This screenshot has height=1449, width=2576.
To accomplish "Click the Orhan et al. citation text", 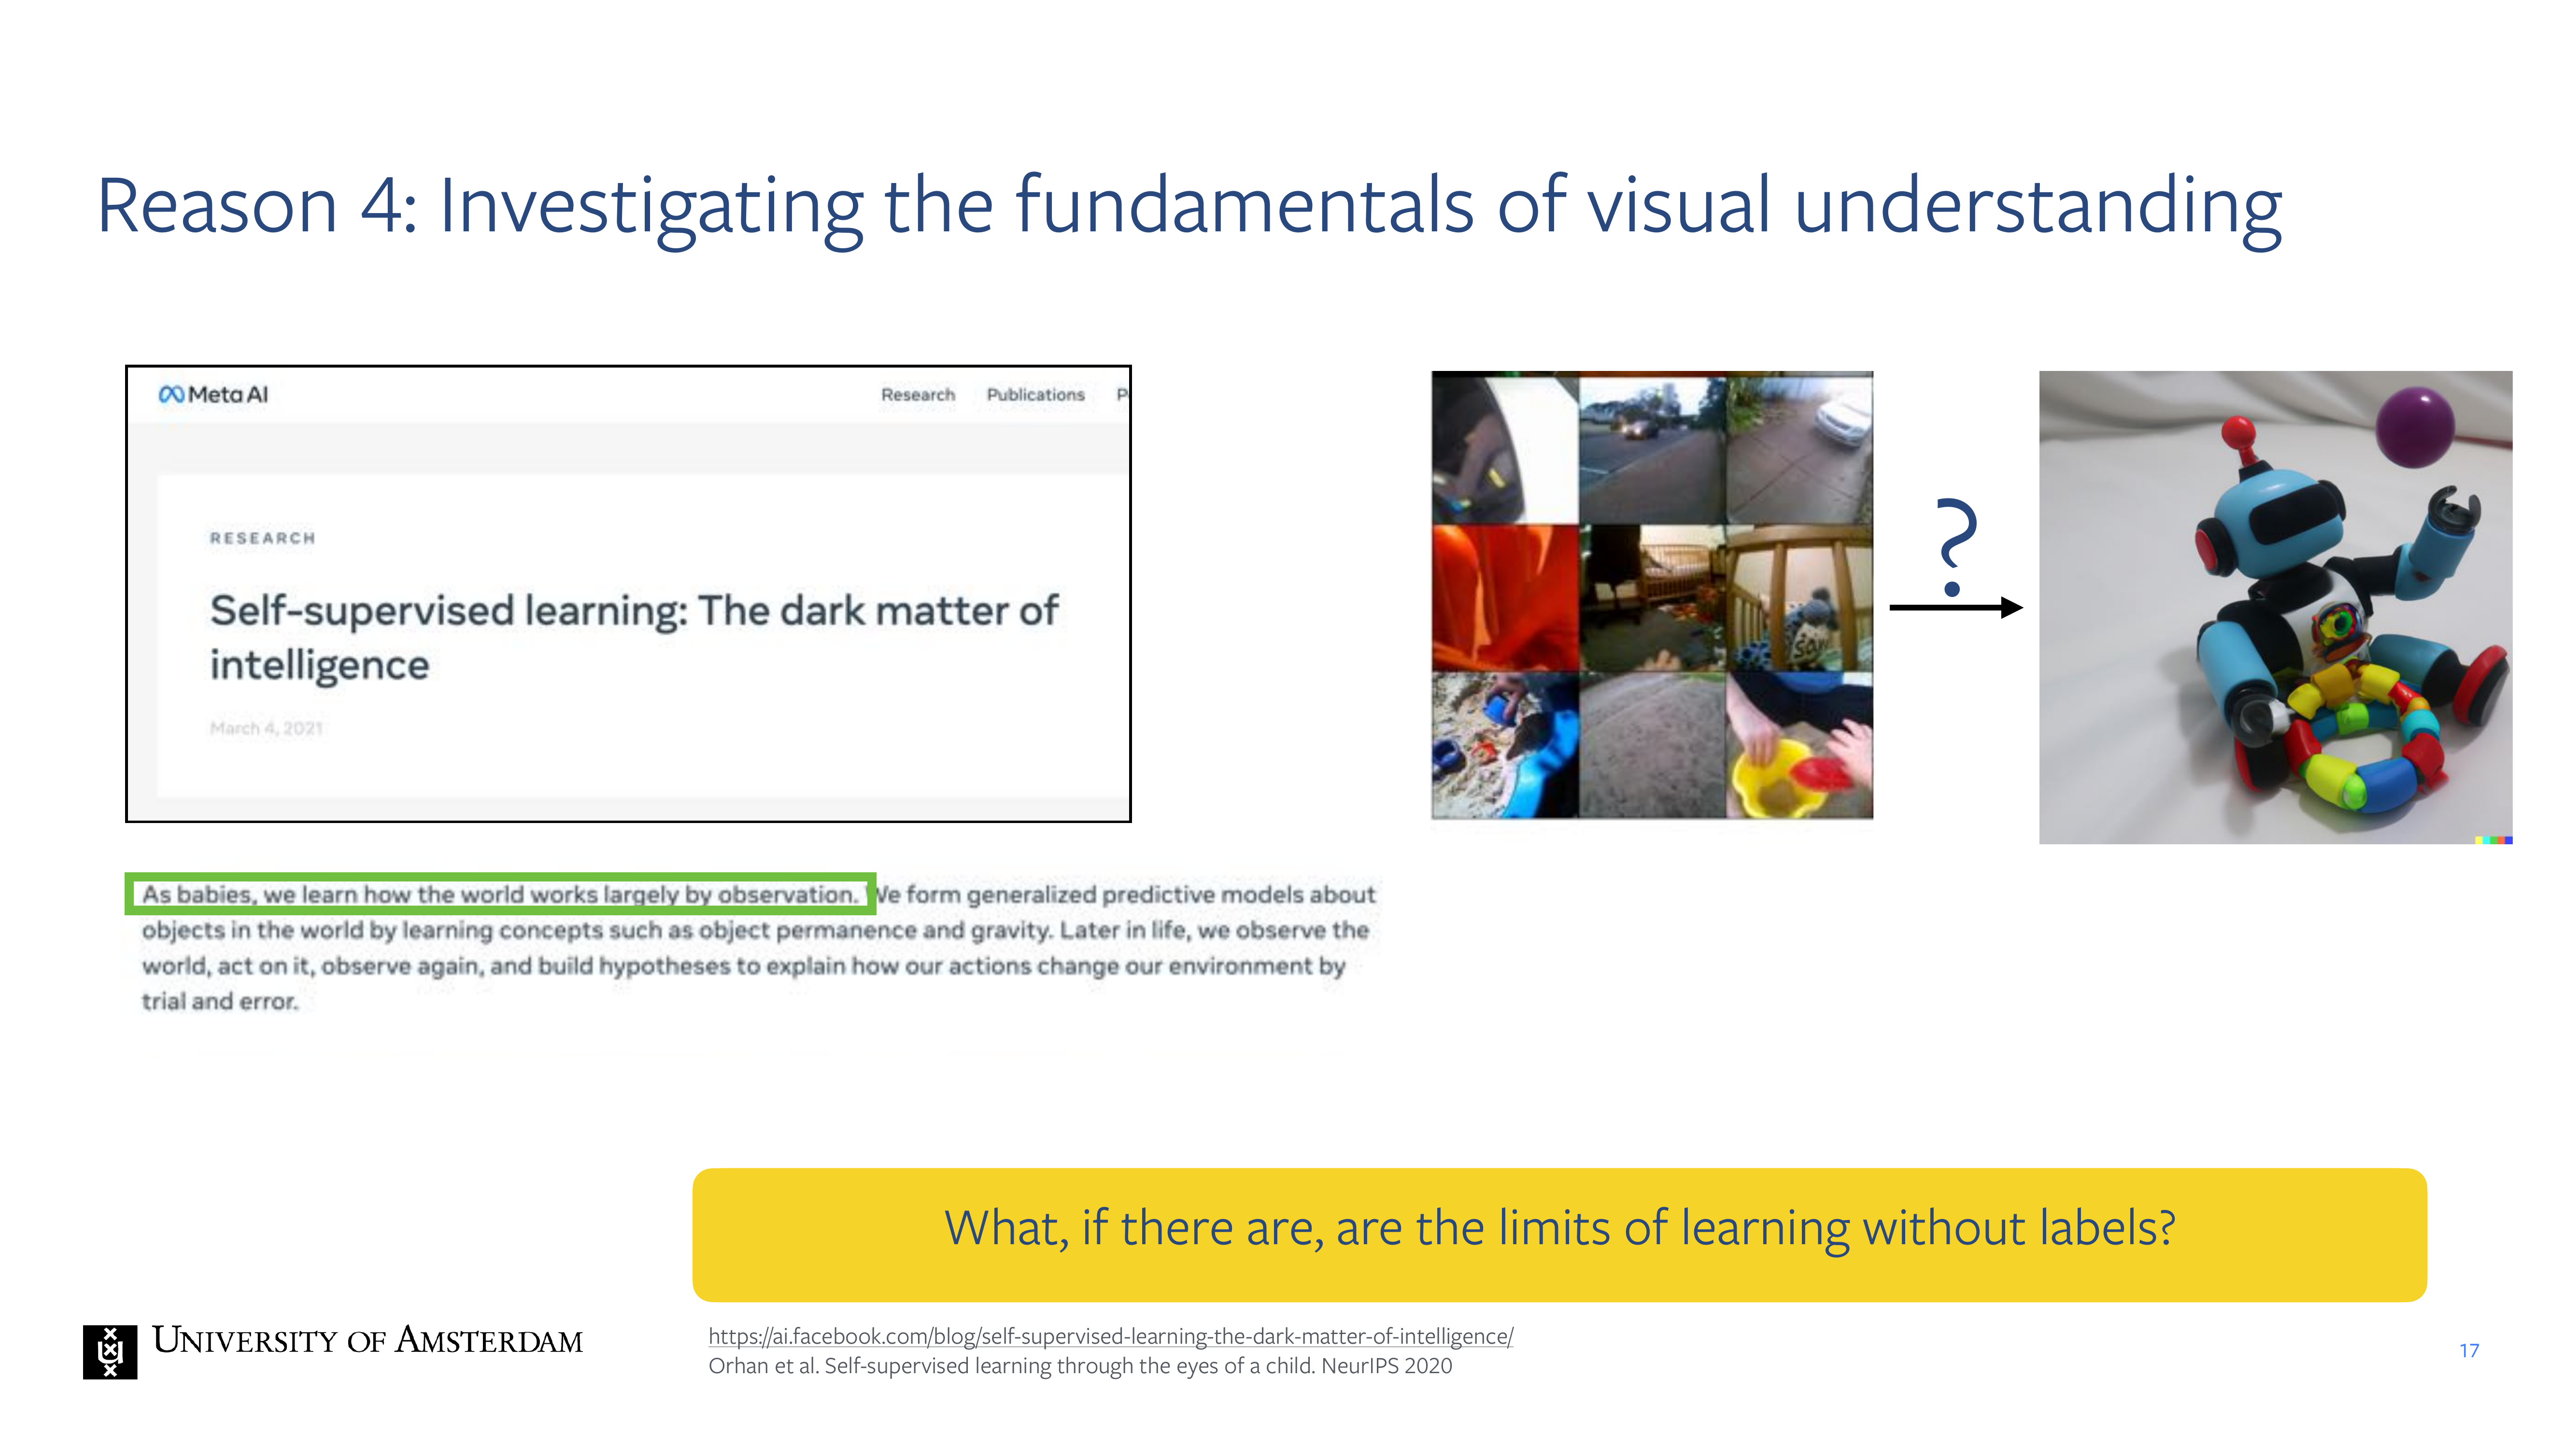I will [1080, 1366].
